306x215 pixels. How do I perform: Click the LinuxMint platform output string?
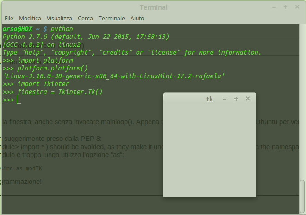tap(113, 76)
